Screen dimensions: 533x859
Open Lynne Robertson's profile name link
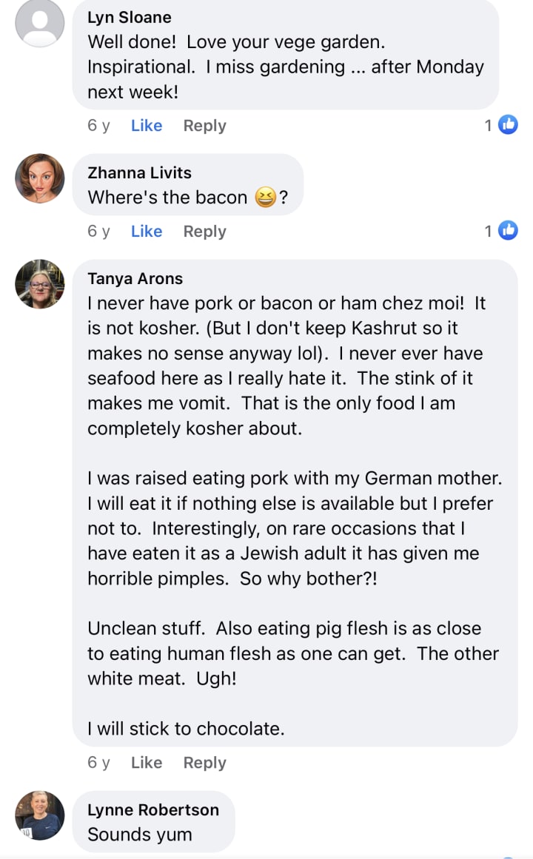(153, 809)
